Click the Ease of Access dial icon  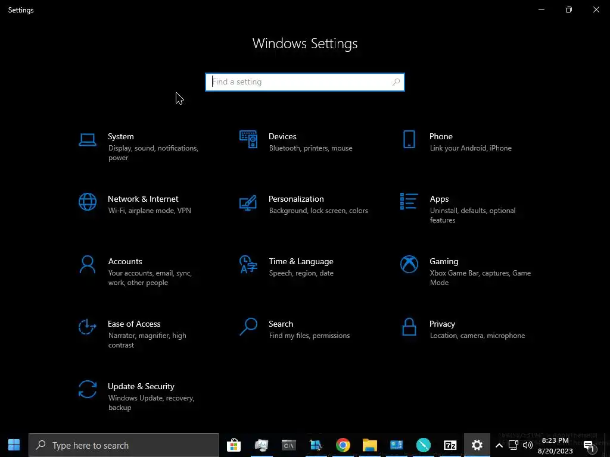pos(87,327)
